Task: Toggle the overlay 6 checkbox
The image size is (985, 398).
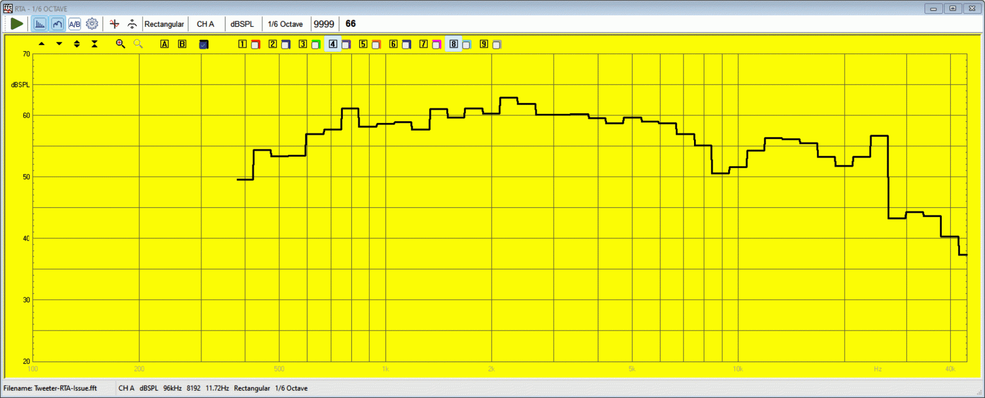Action: 406,45
